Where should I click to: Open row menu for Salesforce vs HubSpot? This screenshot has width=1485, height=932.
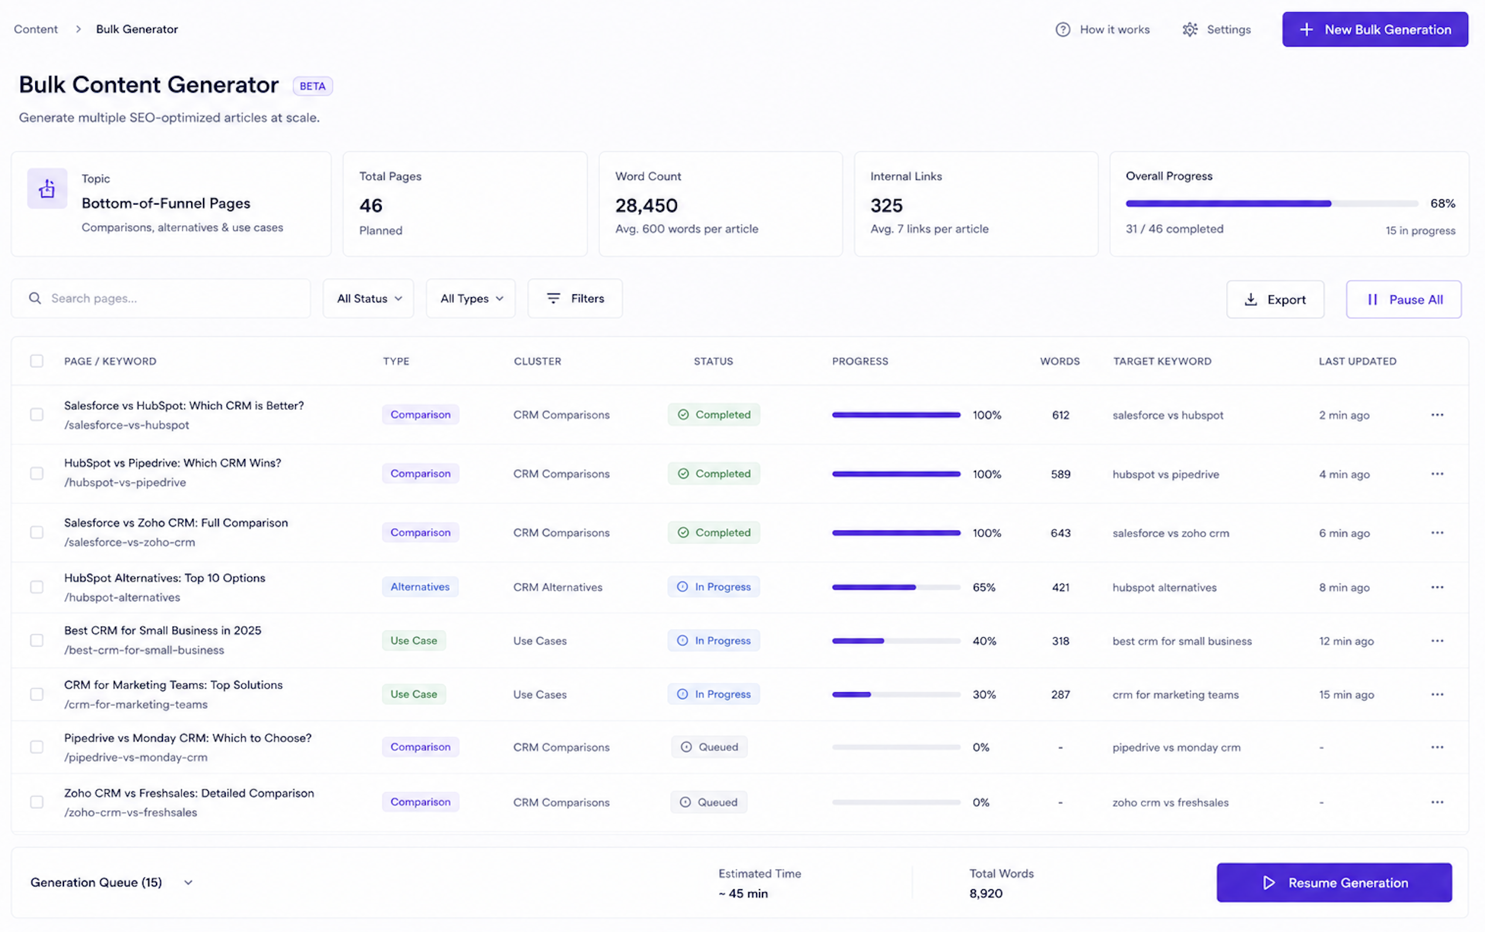pos(1437,415)
